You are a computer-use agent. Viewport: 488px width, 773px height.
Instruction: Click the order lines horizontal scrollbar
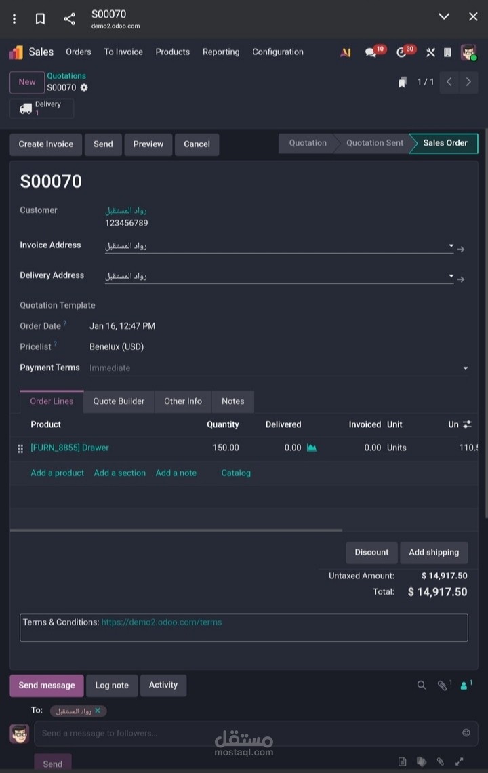pyautogui.click(x=176, y=530)
